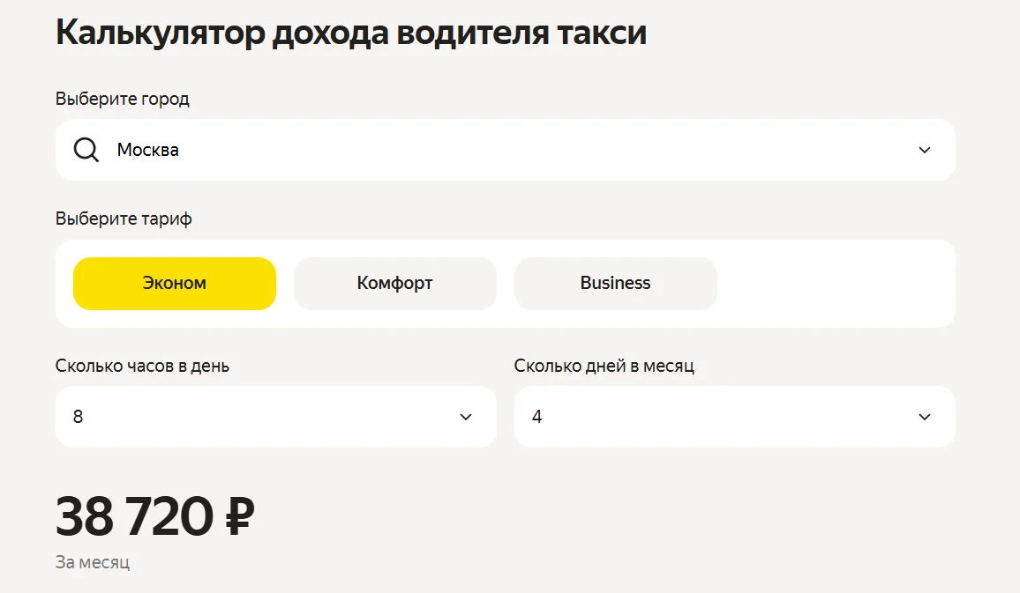Click the "Сколько дней в месяц" label
This screenshot has height=593, width=1020.
tap(604, 365)
